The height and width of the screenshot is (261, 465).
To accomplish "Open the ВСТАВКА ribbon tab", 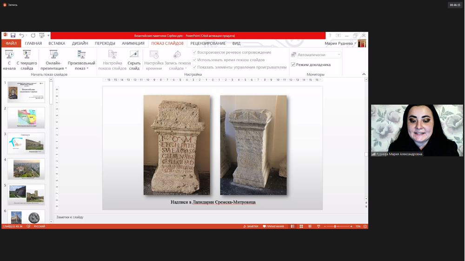I will pyautogui.click(x=57, y=43).
